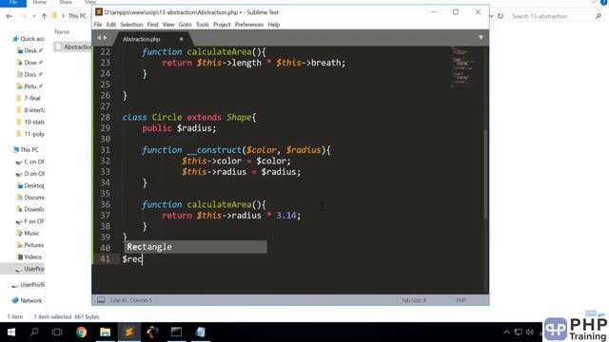Screen dimensions: 609x342
Task: Open the Selection menu
Action: pyautogui.click(x=131, y=25)
